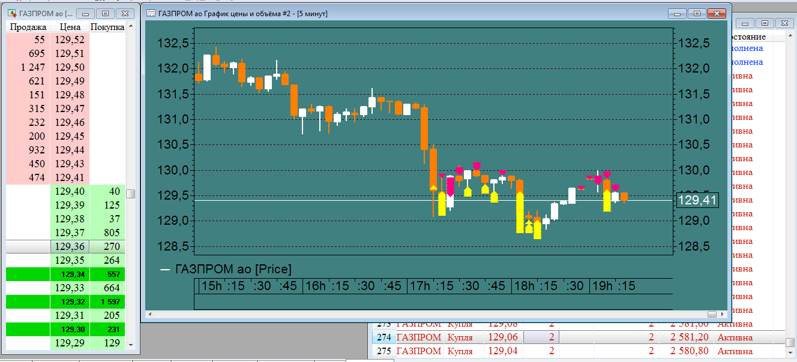This screenshot has height=362, width=797.
Task: Select the 129,49 ask price cell
Action: [70, 81]
